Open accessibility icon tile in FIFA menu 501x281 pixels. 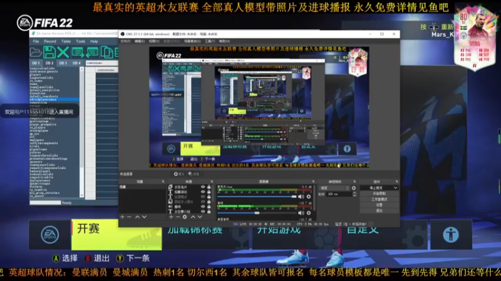[451, 235]
